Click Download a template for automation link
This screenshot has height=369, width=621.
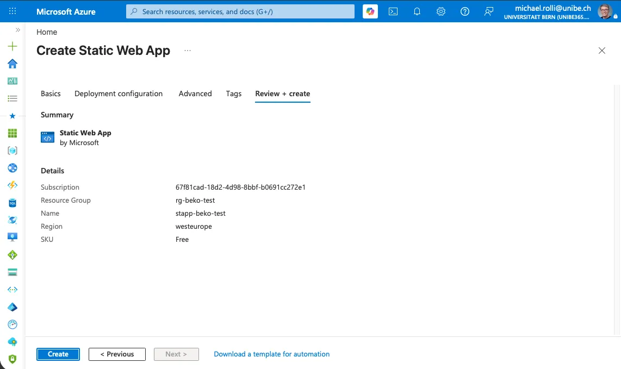[272, 354]
